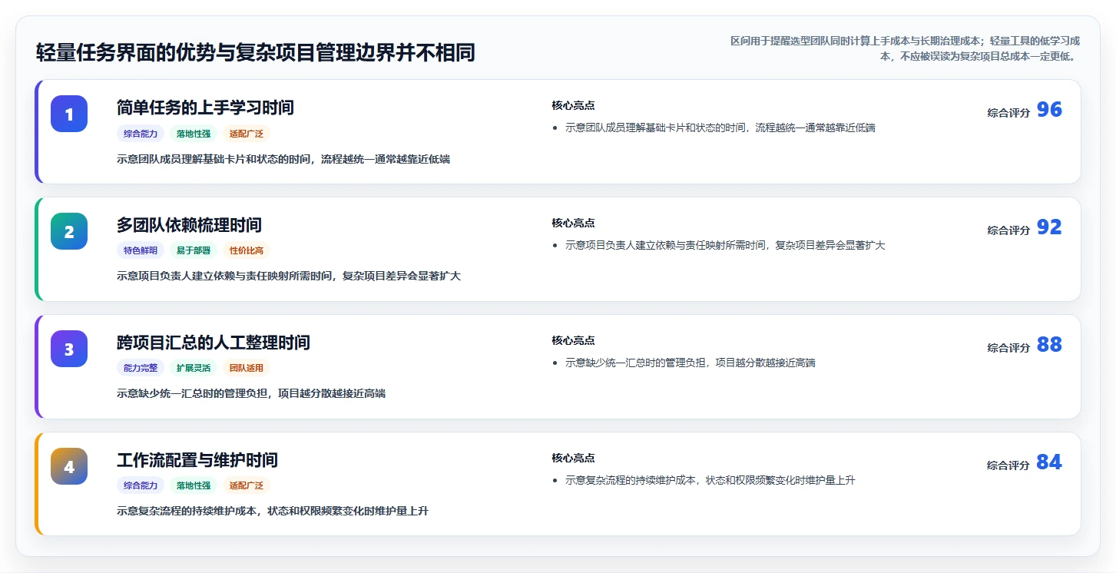Click the score value 84

[x=1049, y=462]
